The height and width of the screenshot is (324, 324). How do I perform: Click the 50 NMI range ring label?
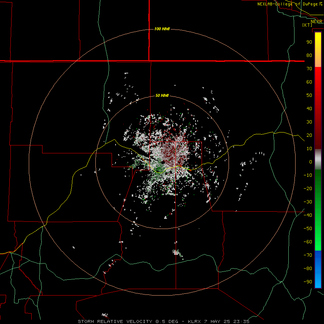click(x=162, y=95)
